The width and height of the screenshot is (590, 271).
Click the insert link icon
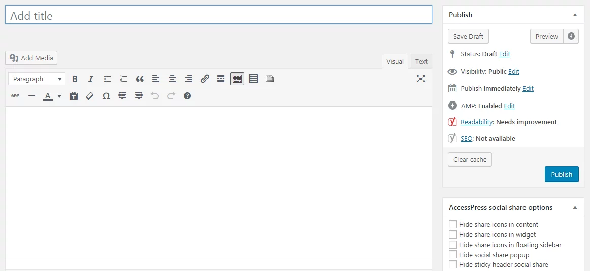[205, 79]
